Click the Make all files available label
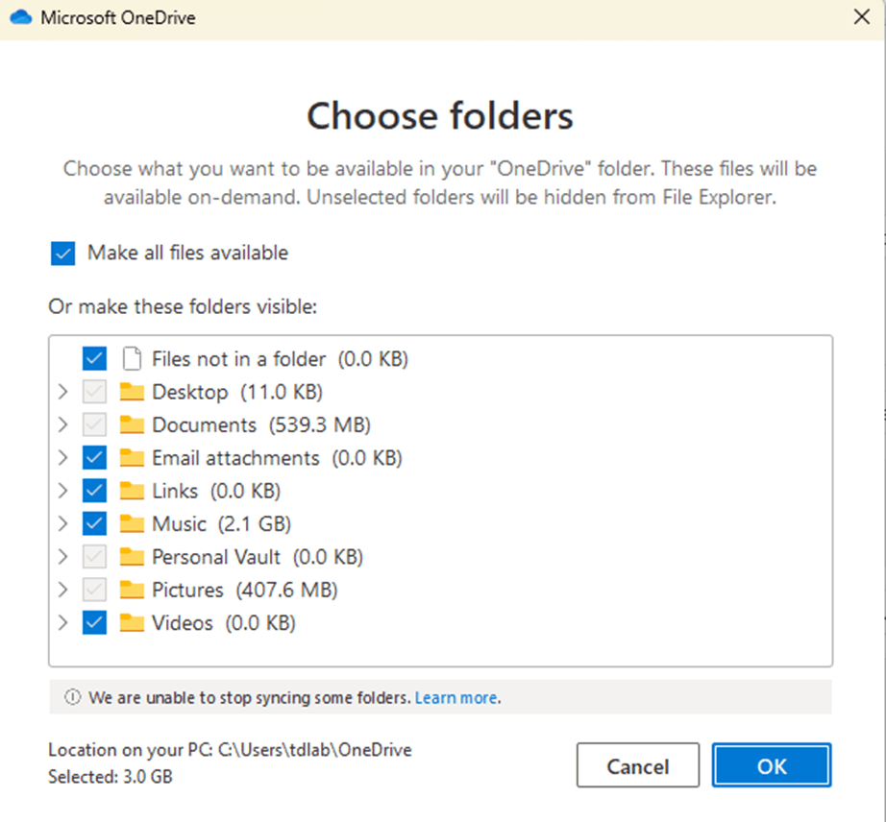Image resolution: width=886 pixels, height=822 pixels. coord(187,253)
